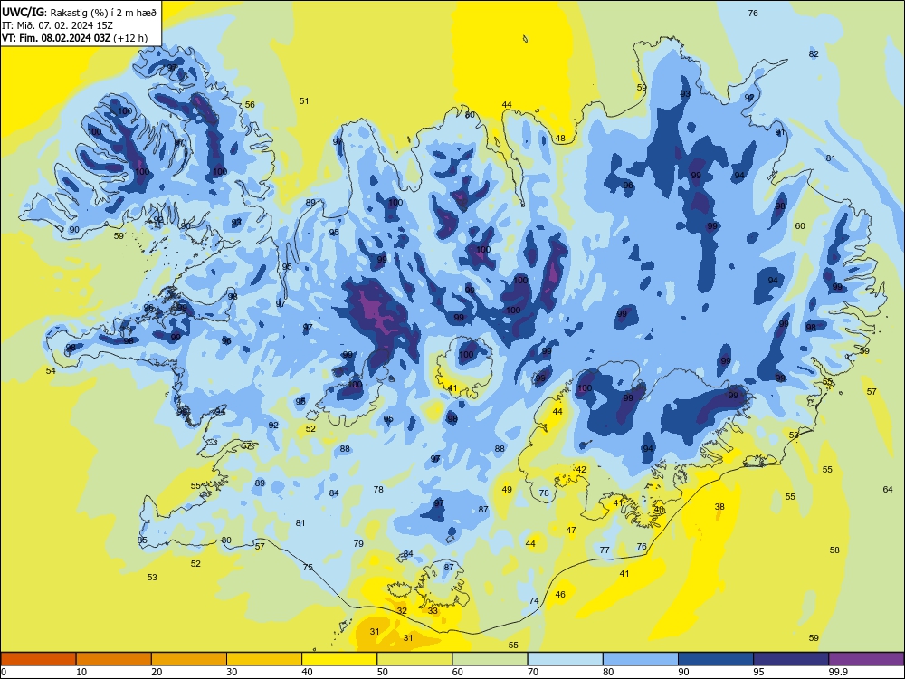Click the 50–60 pale yellow legend swatch

point(414,659)
